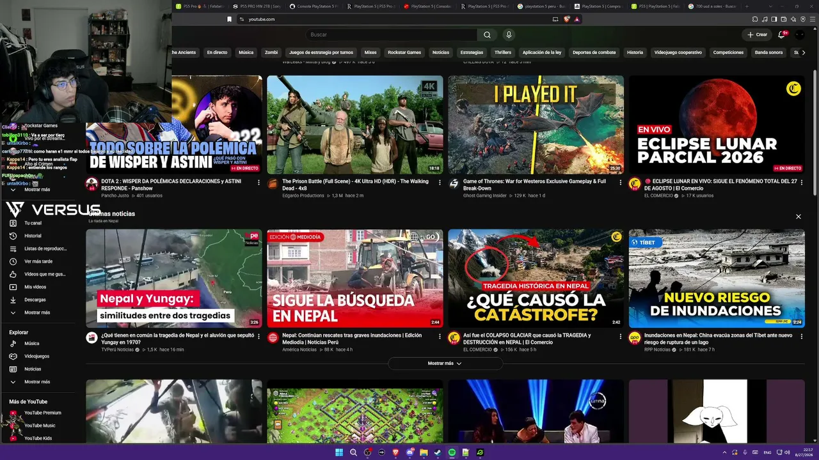Image resolution: width=819 pixels, height=460 pixels.
Task: Click the YouTube search magnifier button
Action: click(x=487, y=34)
